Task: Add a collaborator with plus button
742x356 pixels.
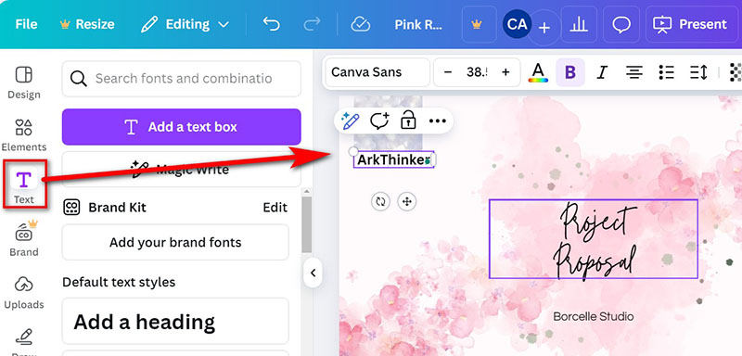Action: click(x=544, y=28)
